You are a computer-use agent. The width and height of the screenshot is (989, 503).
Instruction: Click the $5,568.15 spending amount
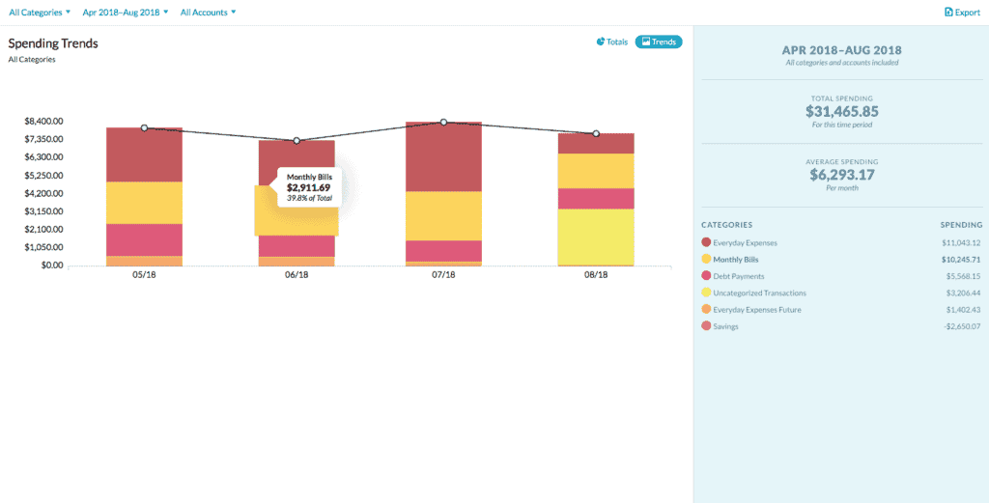pos(965,276)
